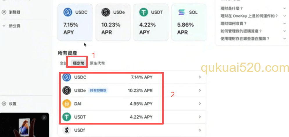The height and width of the screenshot is (137, 289).
Task: Click USDT icon in asset list row
Action: pos(67,117)
